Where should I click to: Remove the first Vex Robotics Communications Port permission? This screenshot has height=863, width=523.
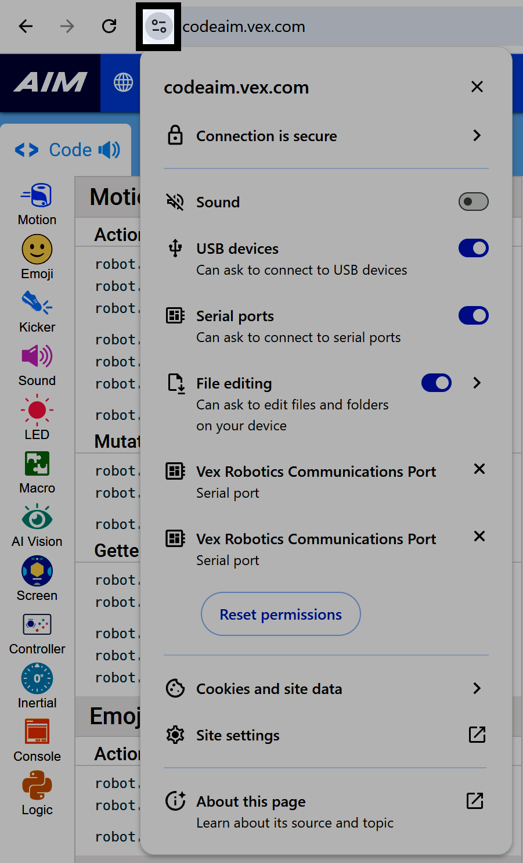pos(479,469)
